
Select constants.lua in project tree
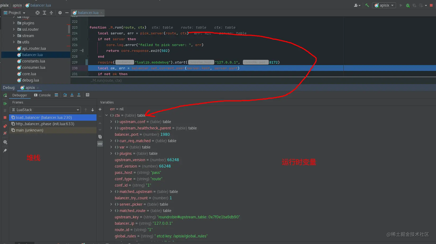pyautogui.click(x=33, y=61)
